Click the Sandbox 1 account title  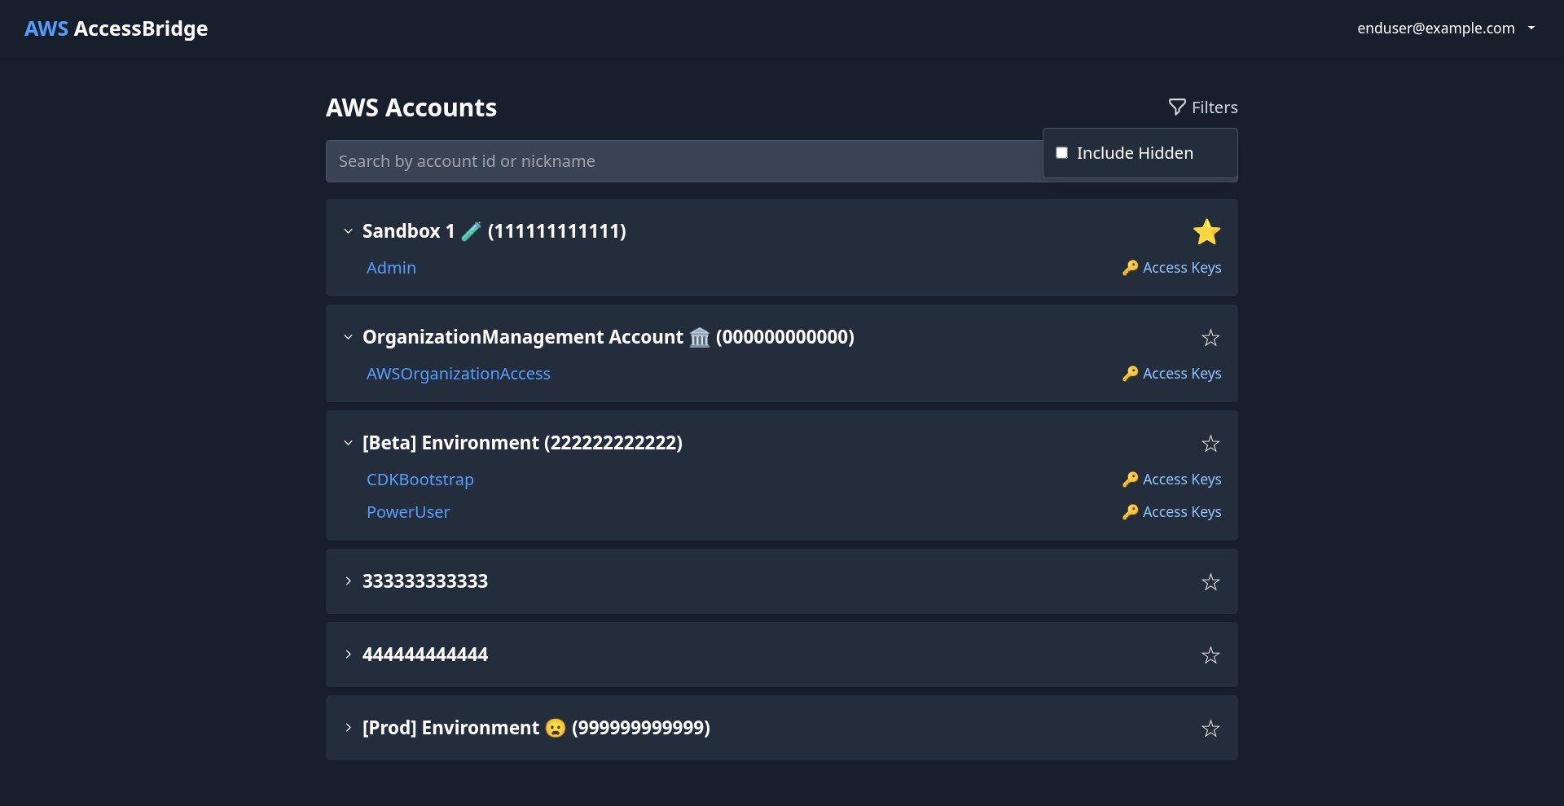click(494, 231)
